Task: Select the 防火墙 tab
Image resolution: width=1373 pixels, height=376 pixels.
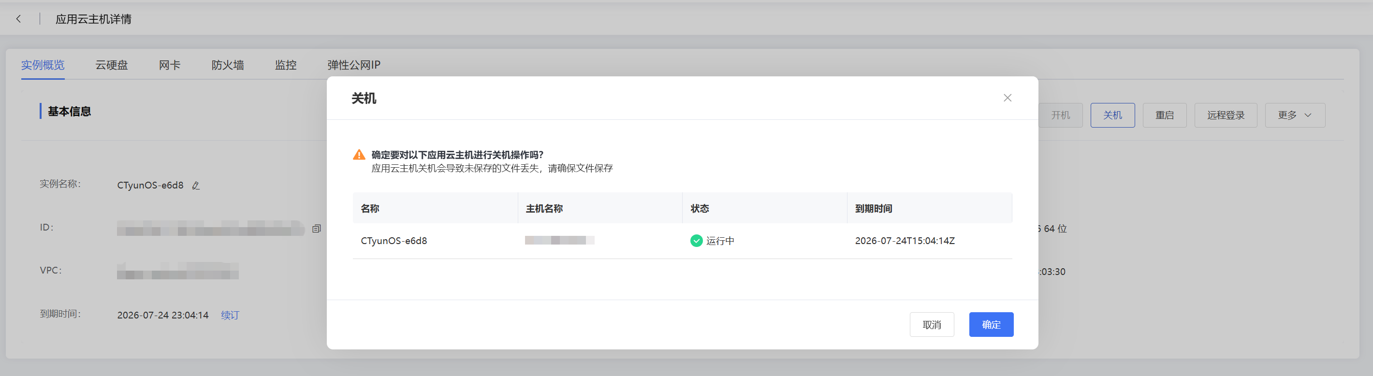Action: [x=228, y=65]
